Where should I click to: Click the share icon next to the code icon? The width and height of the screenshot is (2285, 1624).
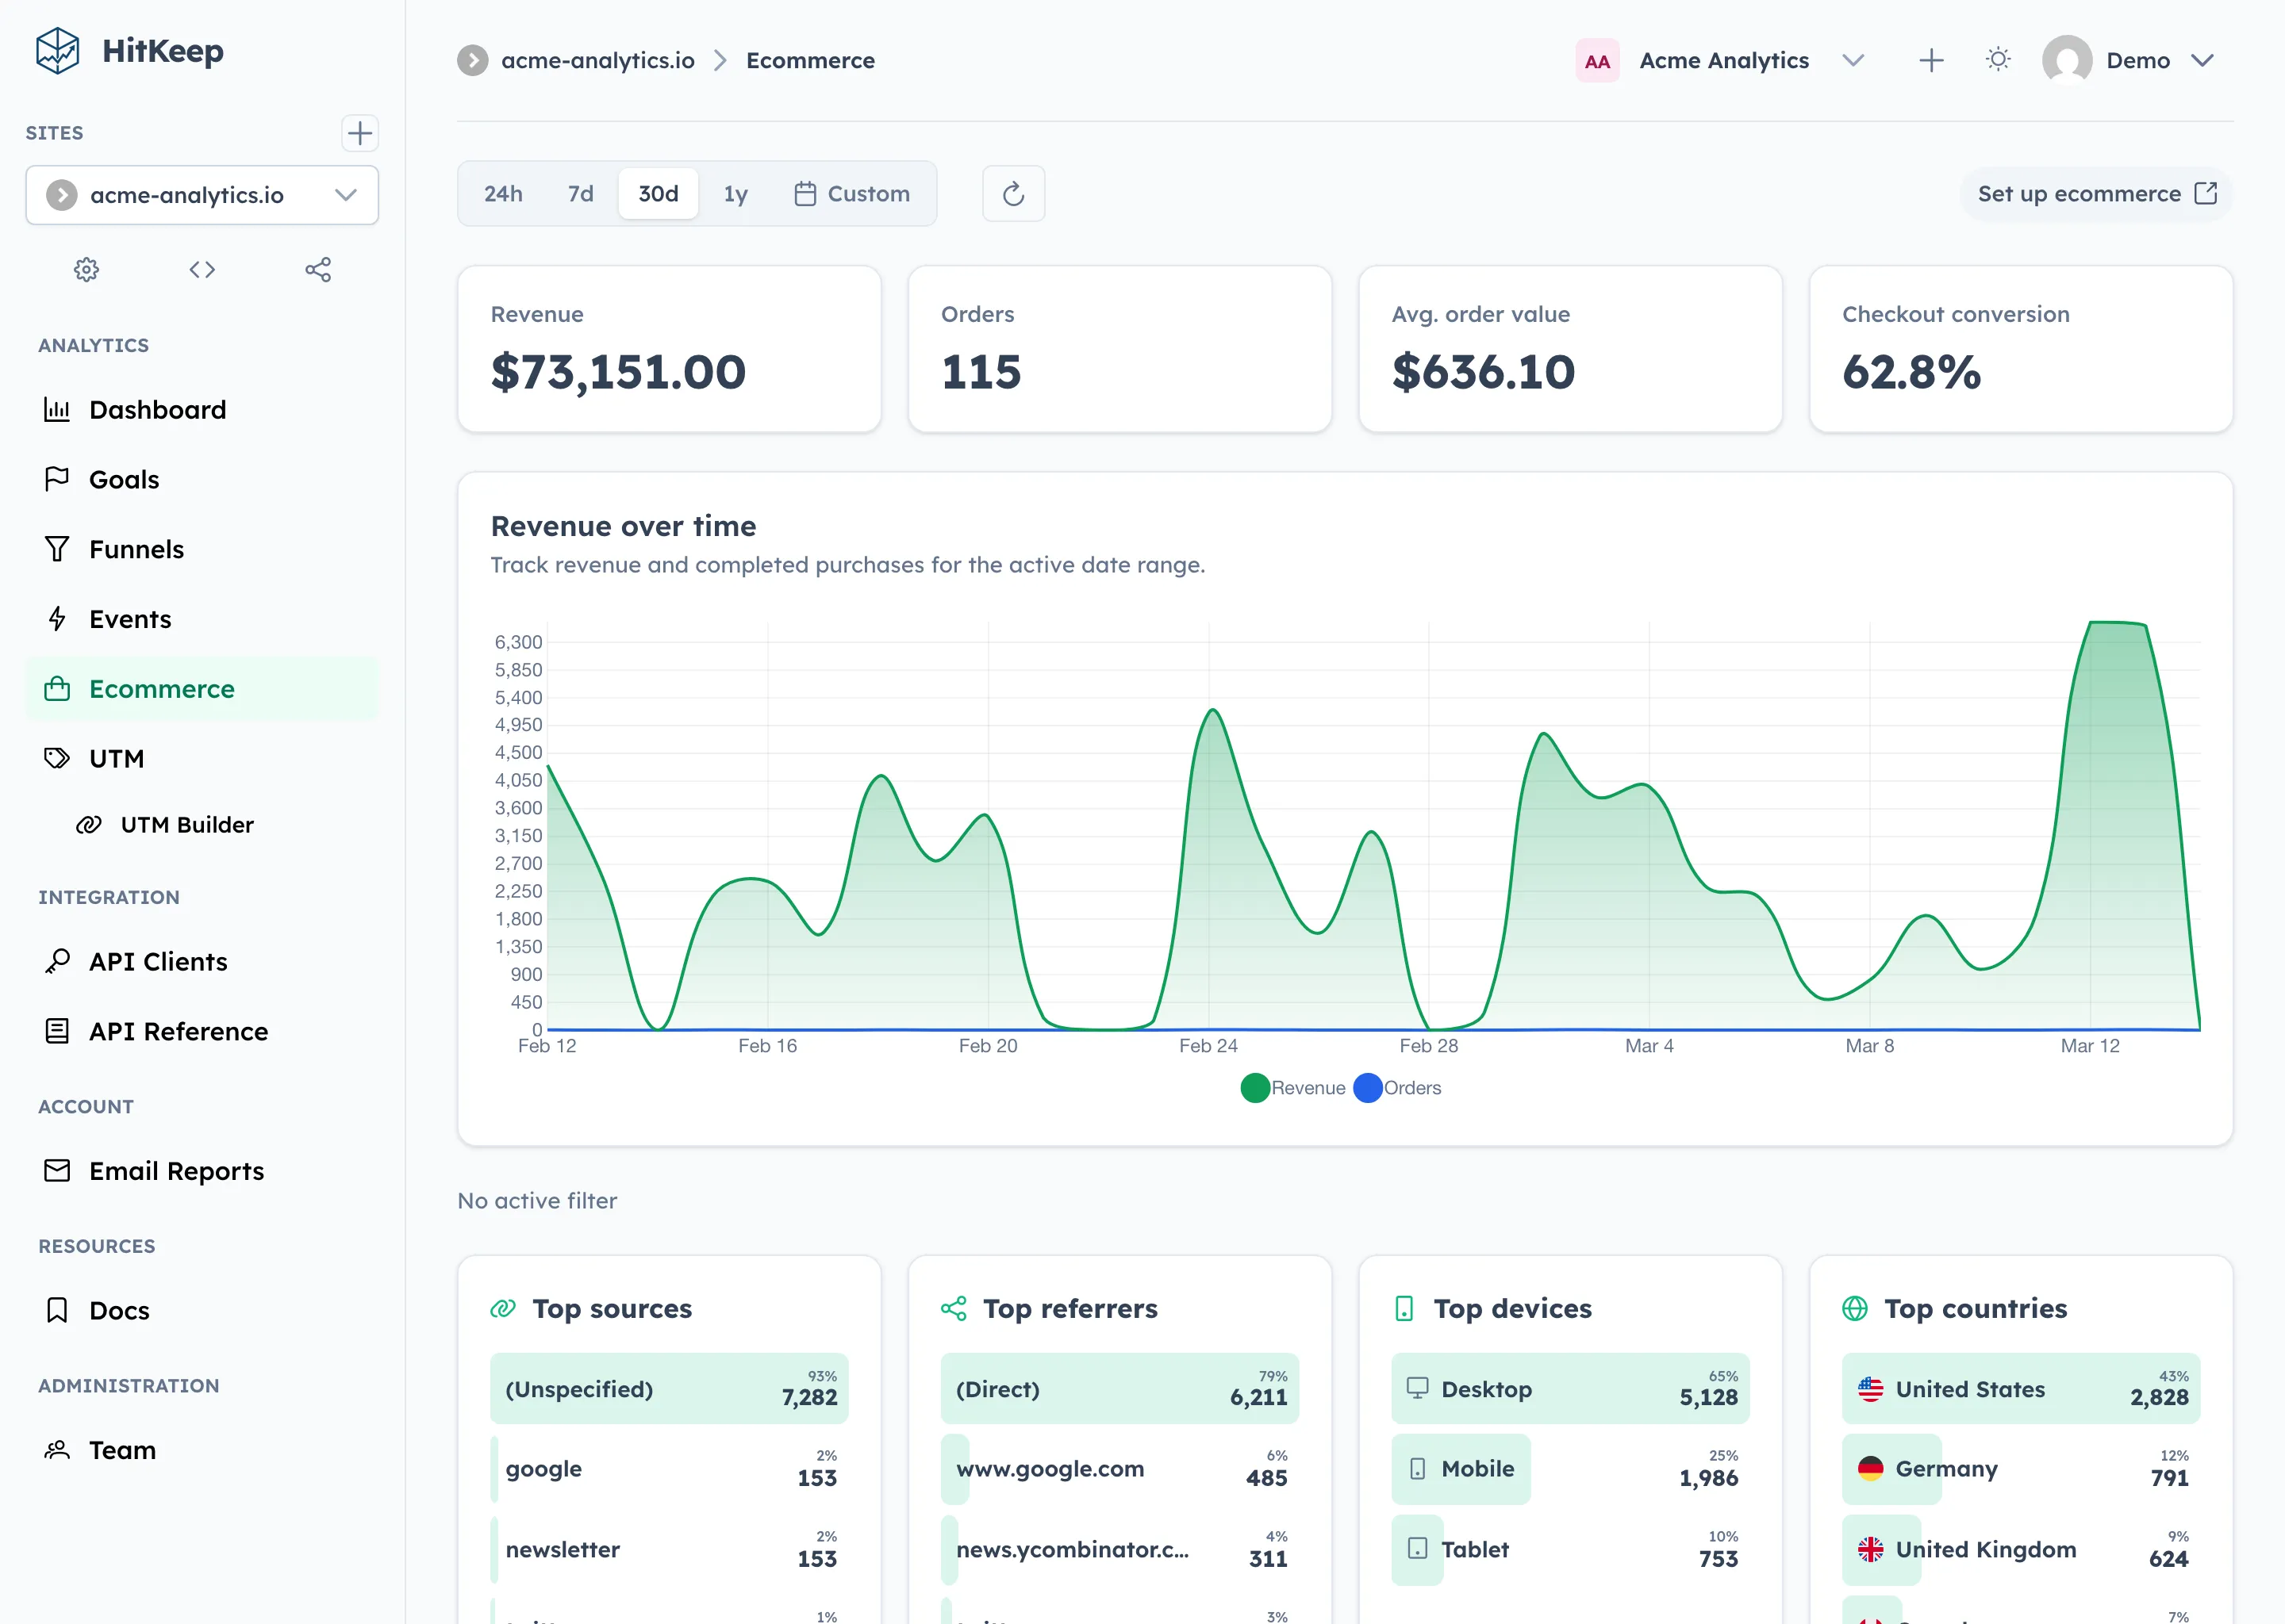click(318, 269)
